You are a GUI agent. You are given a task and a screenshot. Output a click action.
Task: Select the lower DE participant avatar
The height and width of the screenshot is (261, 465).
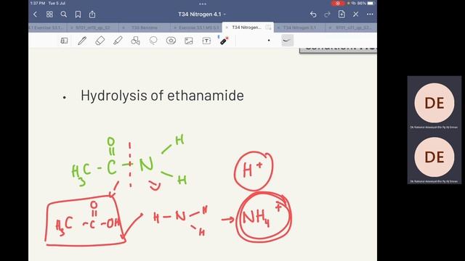click(x=434, y=157)
